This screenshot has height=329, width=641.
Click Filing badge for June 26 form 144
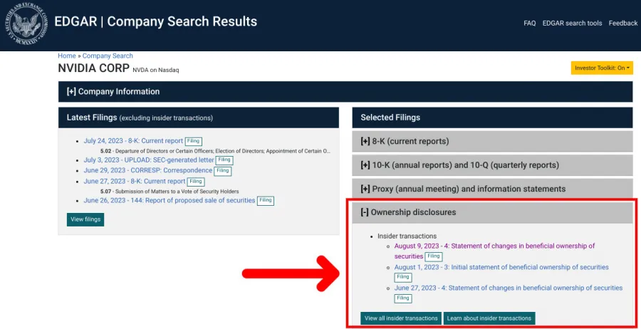point(266,201)
